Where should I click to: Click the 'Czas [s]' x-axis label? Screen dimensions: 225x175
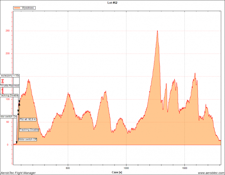117,173
